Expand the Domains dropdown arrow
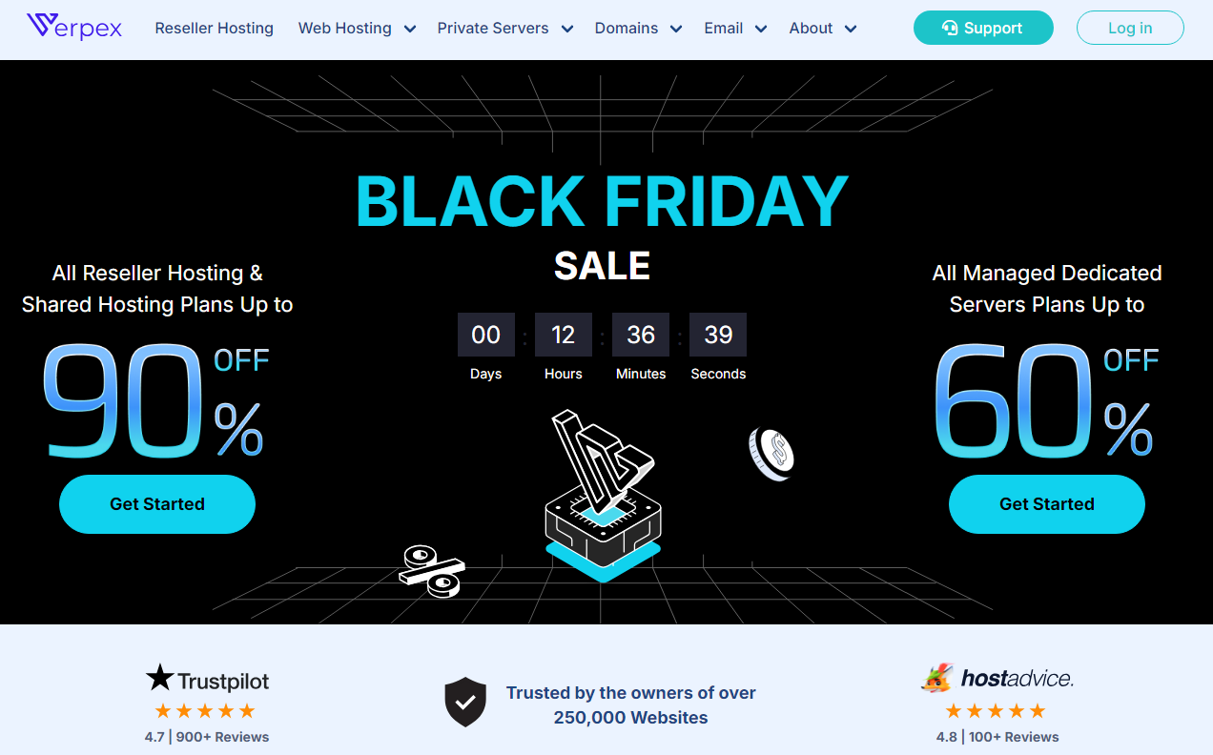 coord(676,29)
